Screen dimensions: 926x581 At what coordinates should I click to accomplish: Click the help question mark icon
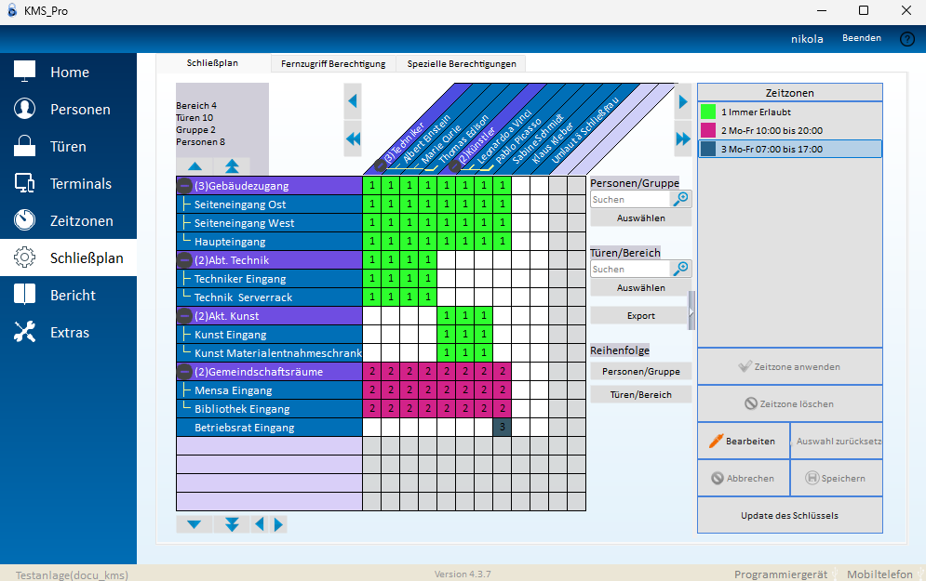pos(906,39)
